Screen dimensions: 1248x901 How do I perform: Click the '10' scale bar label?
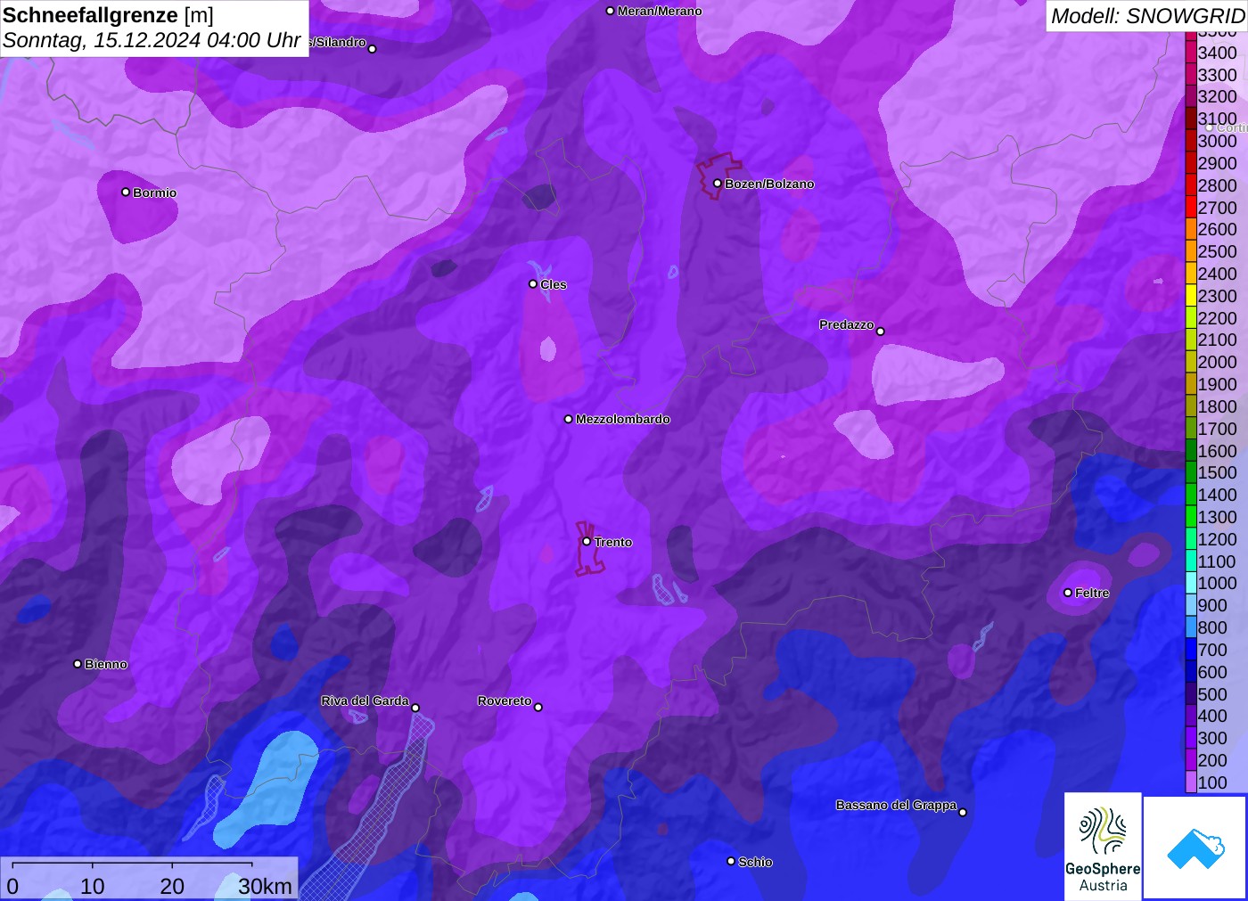point(93,886)
